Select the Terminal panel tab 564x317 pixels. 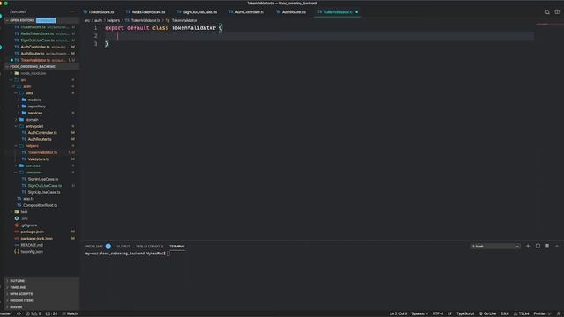pos(177,247)
